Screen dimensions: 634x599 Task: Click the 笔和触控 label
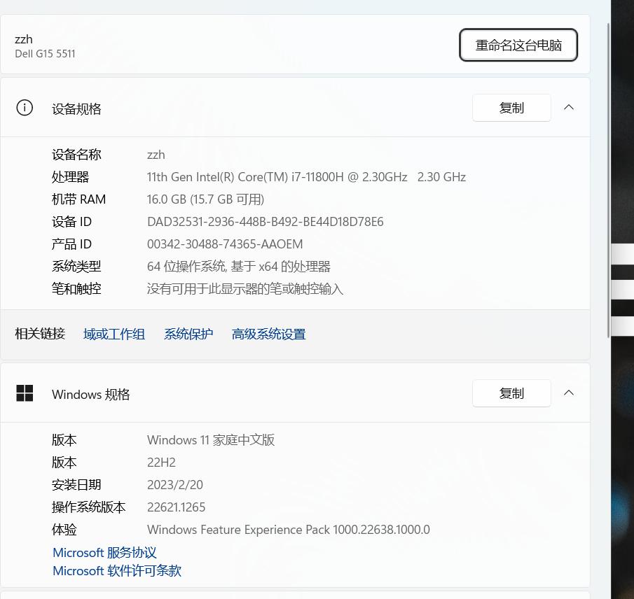point(76,289)
